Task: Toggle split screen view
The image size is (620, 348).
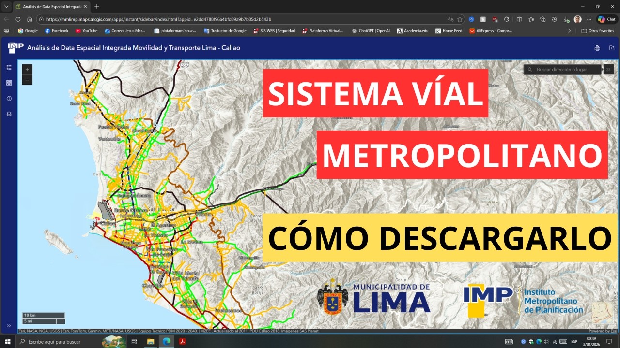Action: [x=519, y=19]
